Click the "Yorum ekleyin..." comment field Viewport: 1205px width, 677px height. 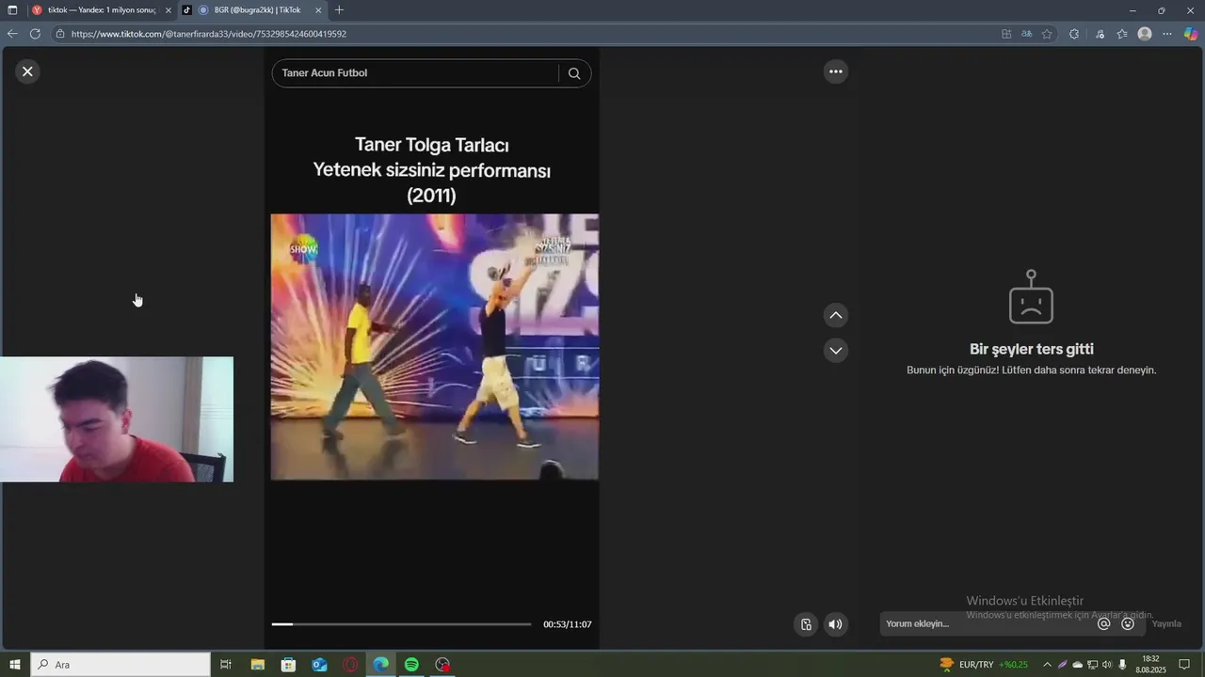(987, 623)
